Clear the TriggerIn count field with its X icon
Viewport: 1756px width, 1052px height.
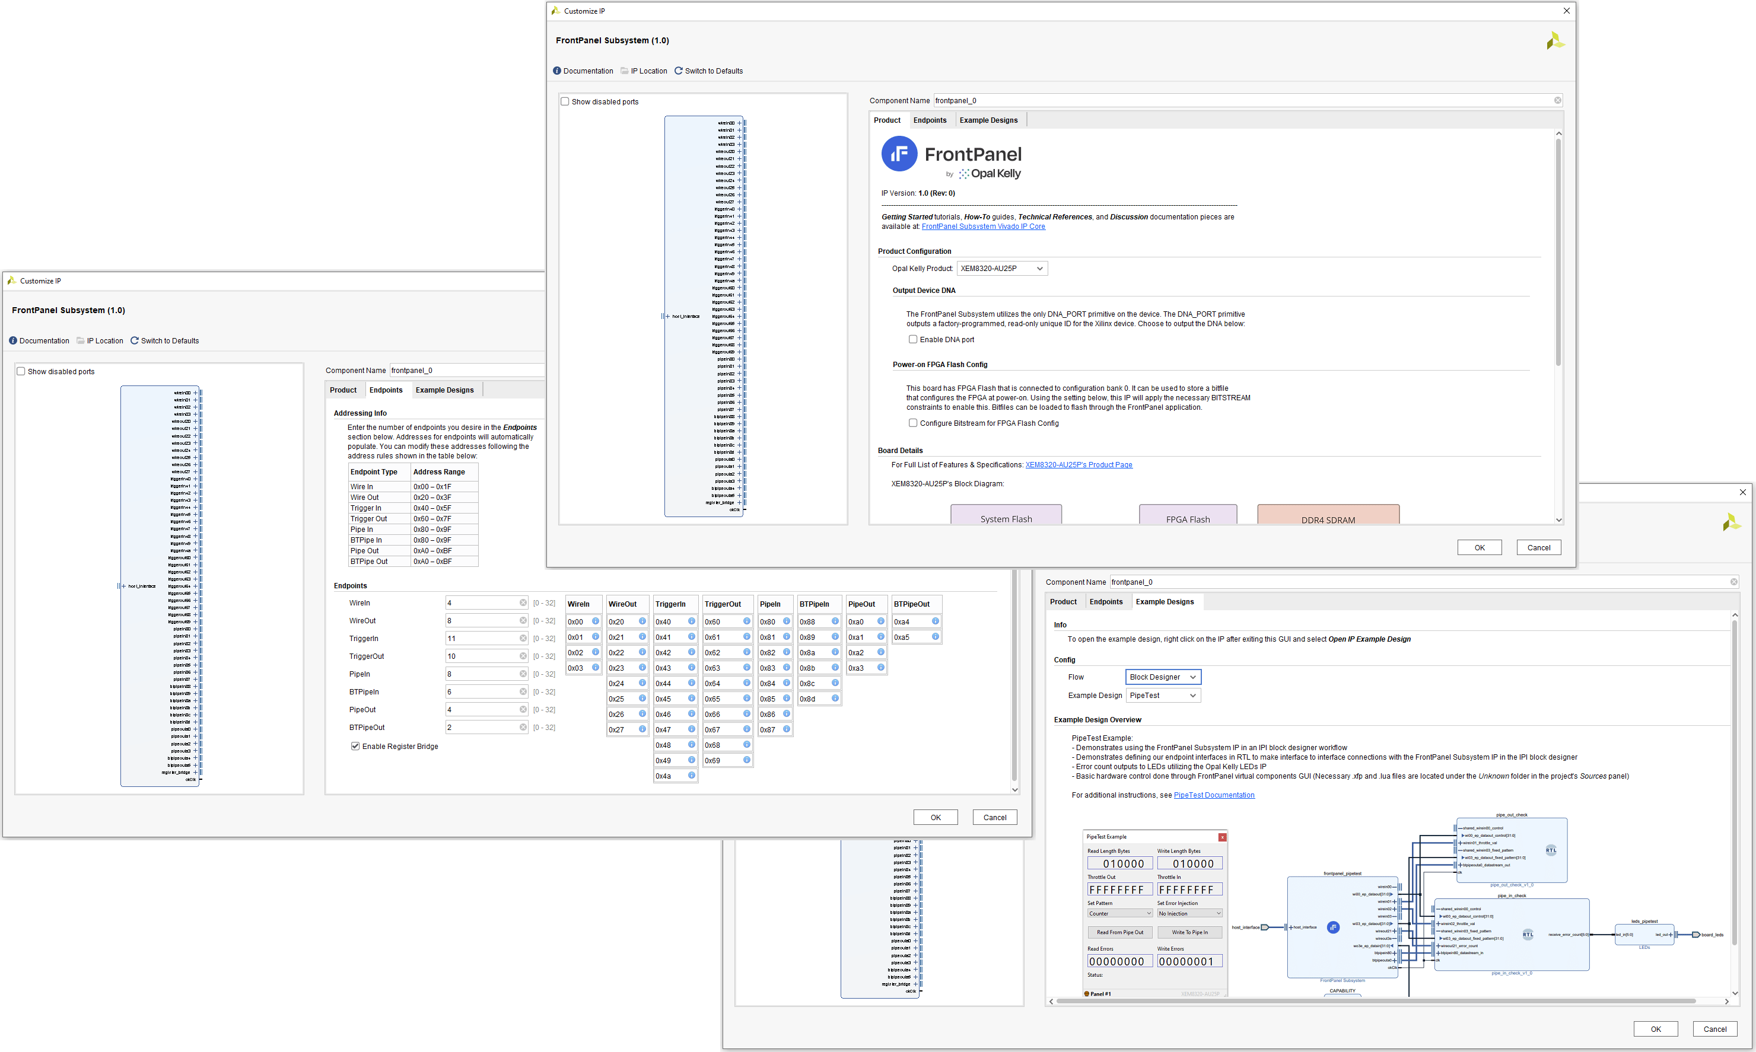(523, 638)
